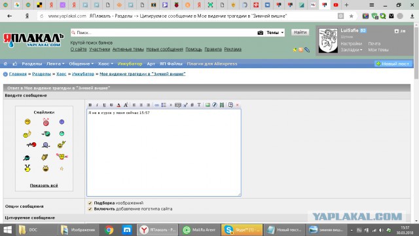Image resolution: width=419 pixels, height=236 pixels.
Task: Expand the Хаос menu in the navigation bar
Action: tap(105, 64)
